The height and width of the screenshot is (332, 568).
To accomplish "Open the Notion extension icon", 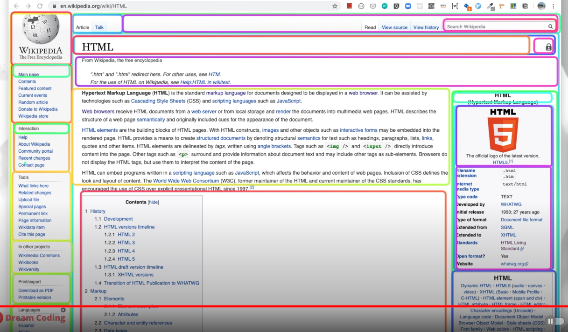I will click(525, 6).
